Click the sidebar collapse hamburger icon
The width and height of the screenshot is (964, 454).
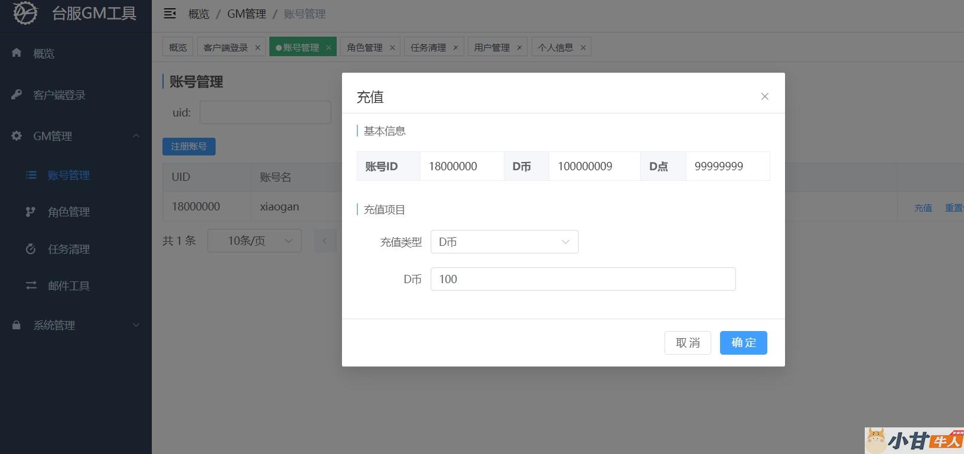pyautogui.click(x=170, y=14)
